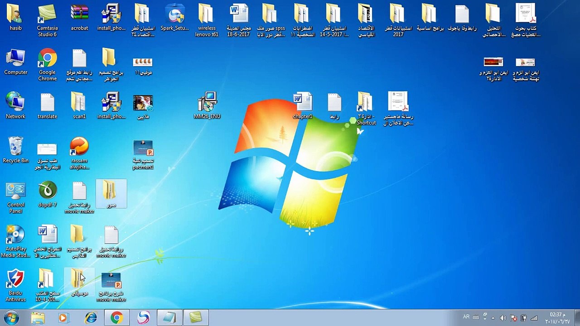
Task: Select the موسيقى folder
Action: [79, 283]
